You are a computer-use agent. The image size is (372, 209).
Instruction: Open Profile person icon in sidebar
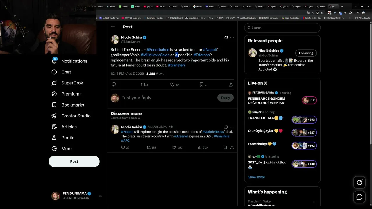pos(54,138)
